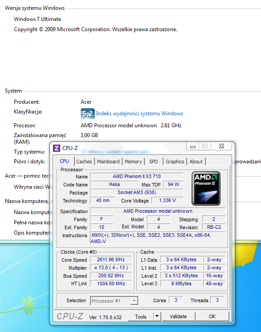Click the Multiplier value x 13.0
The height and width of the screenshot is (332, 261).
click(x=111, y=267)
